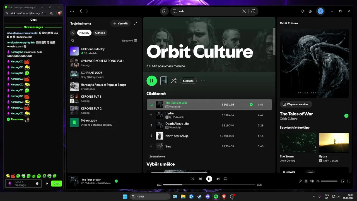Image resolution: width=357 pixels, height=201 pixels.
Task: Open miniplayer icon
Action: click(343, 181)
